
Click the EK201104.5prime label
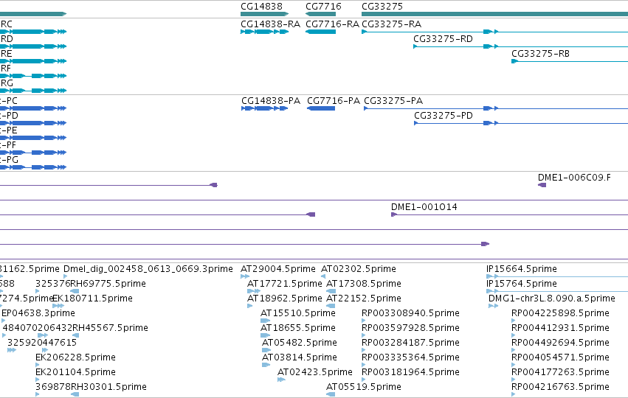pyautogui.click(x=76, y=372)
